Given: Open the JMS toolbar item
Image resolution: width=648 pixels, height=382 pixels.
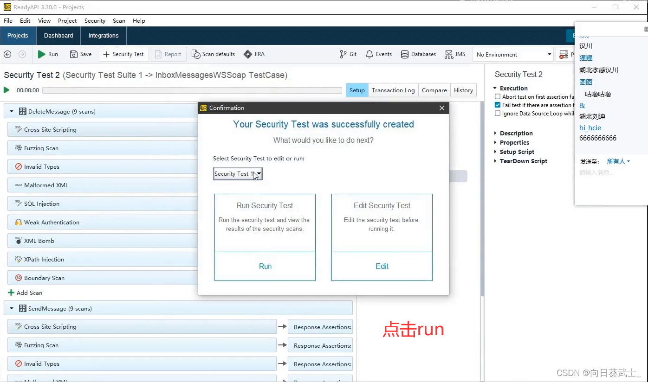Looking at the screenshot, I should click(455, 54).
